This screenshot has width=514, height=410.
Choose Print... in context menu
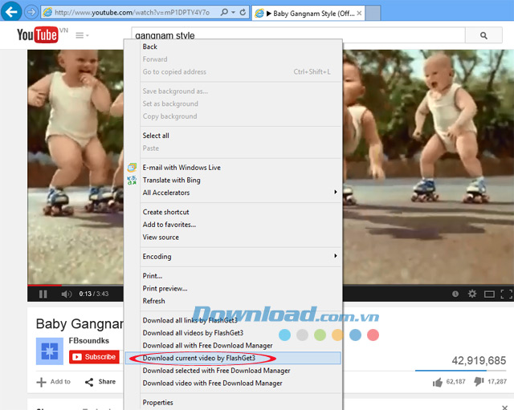point(232,276)
